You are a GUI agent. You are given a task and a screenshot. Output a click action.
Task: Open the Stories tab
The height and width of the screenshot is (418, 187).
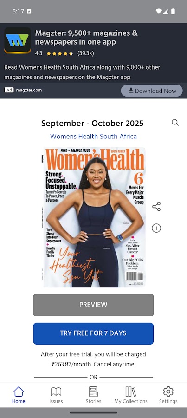point(94,395)
